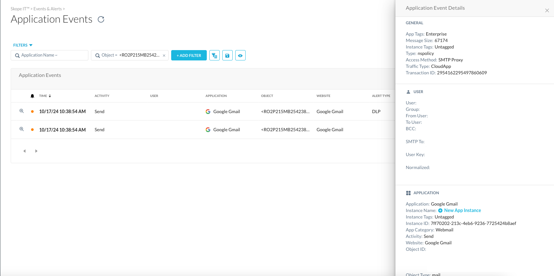
Task: Click the WEBSITE column header
Action: point(323,96)
